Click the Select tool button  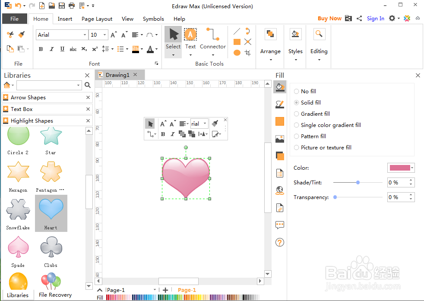(173, 42)
